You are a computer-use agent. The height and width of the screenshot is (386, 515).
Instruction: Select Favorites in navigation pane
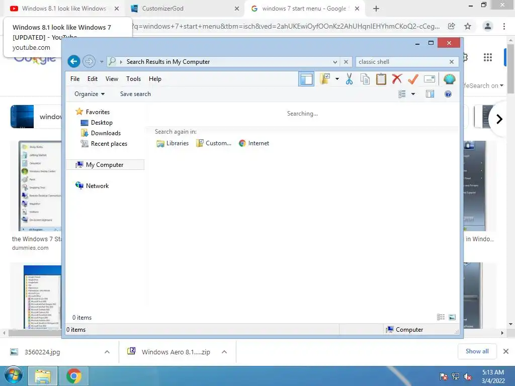pos(98,112)
